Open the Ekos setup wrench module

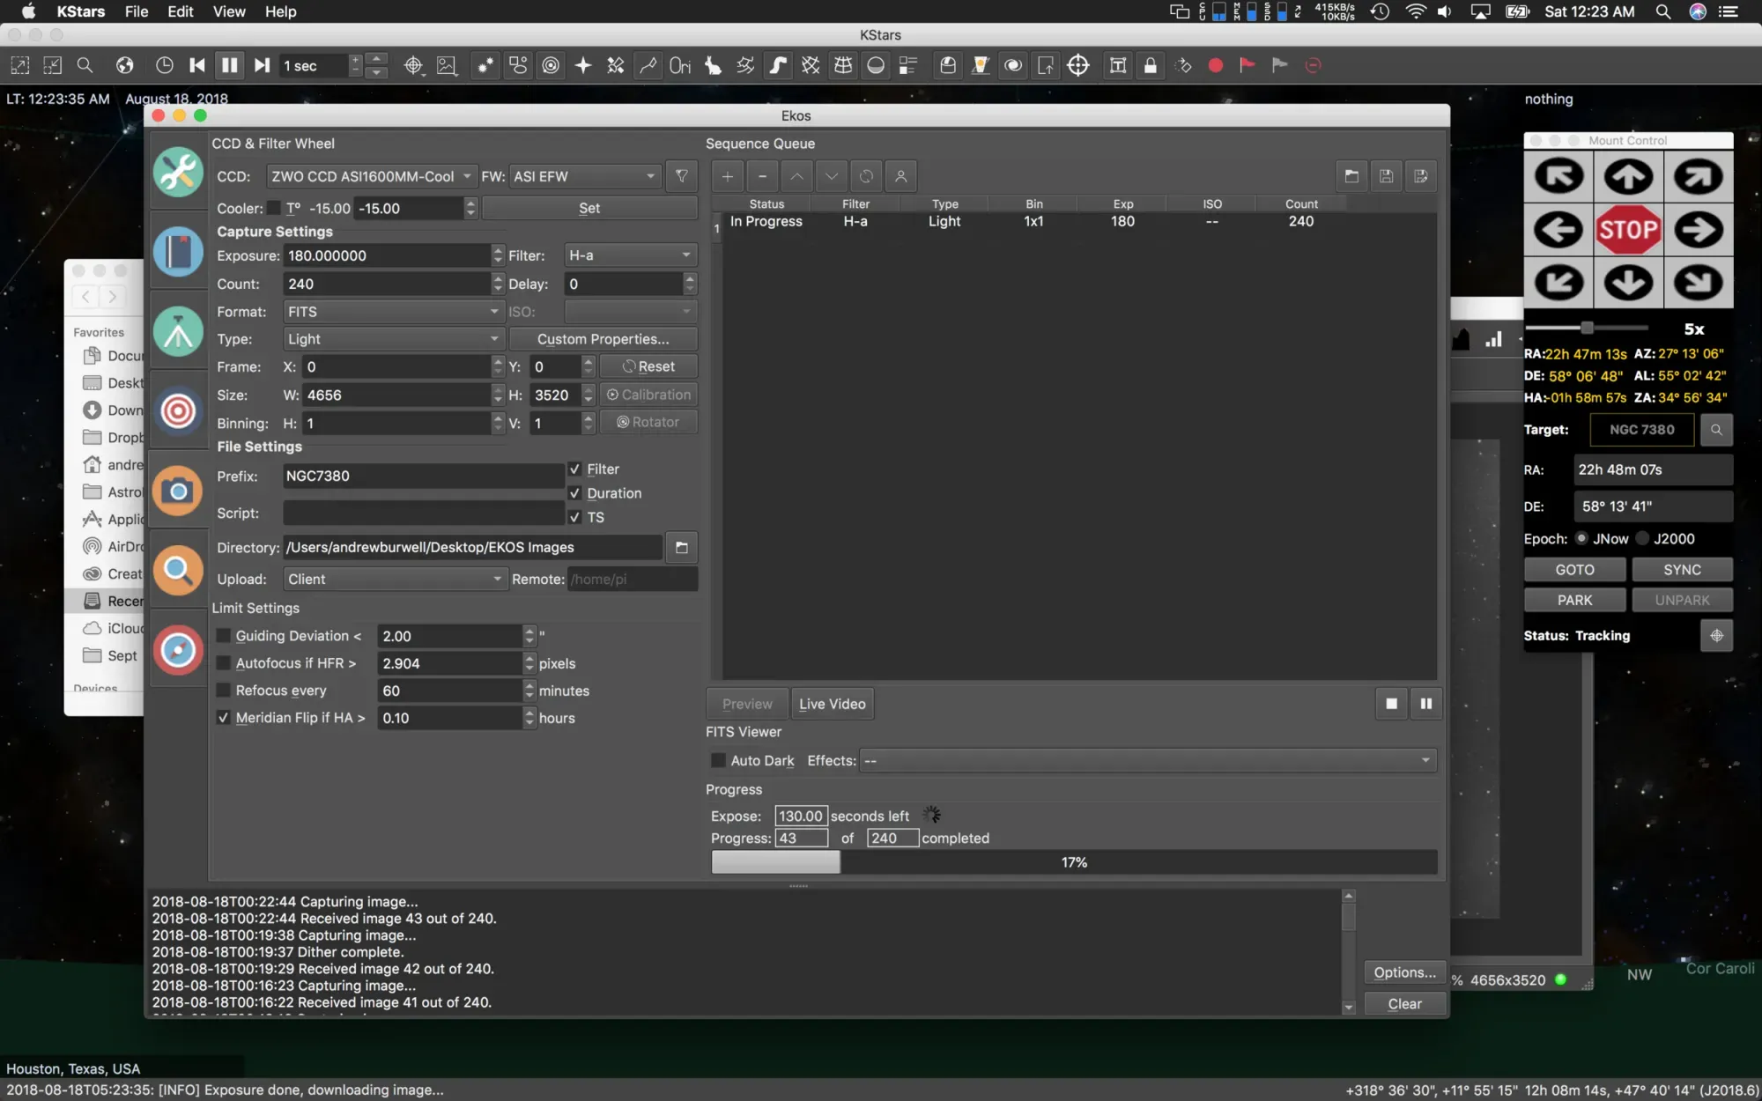pos(178,173)
